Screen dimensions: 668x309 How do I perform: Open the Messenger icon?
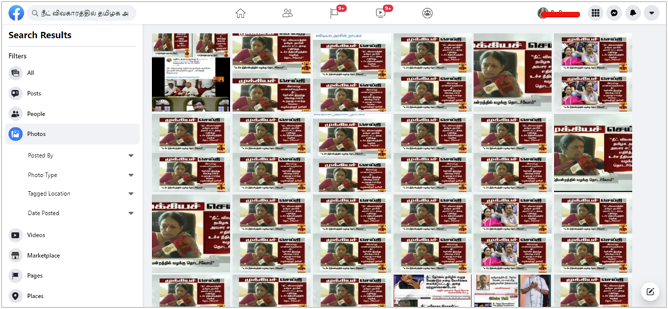(614, 13)
